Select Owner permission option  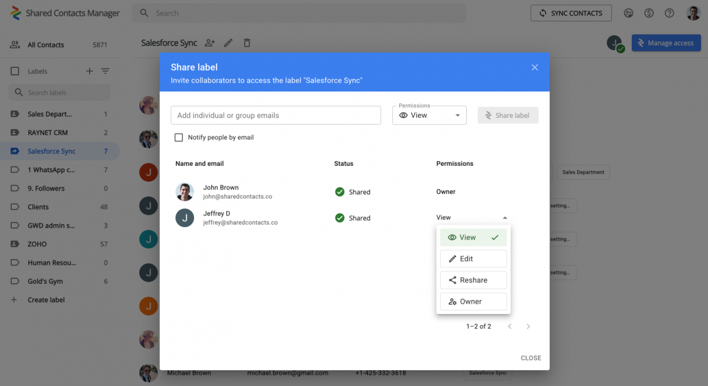tap(473, 302)
